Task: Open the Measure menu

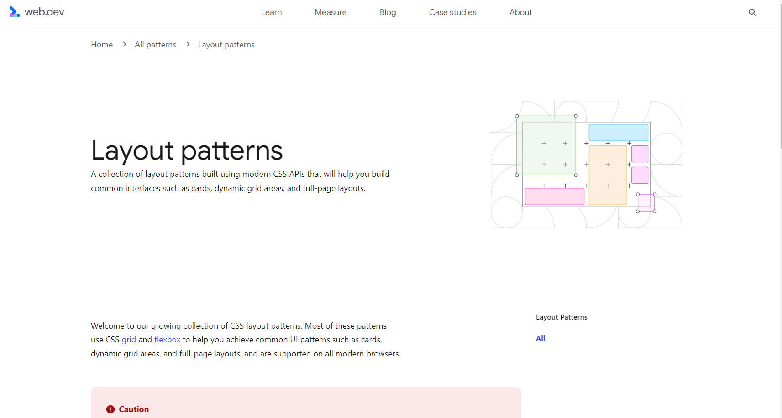Action: (331, 12)
